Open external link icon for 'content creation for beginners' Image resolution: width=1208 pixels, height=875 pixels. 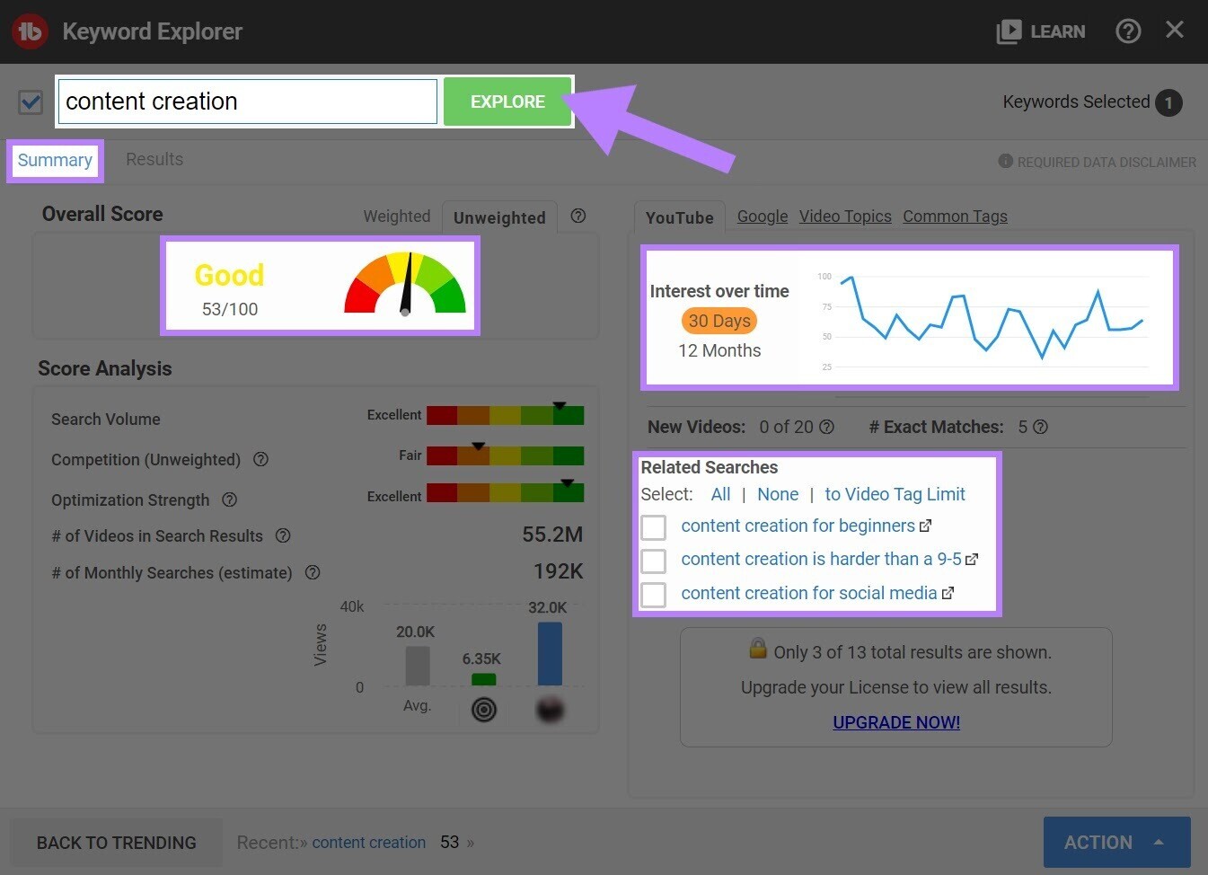tap(926, 526)
